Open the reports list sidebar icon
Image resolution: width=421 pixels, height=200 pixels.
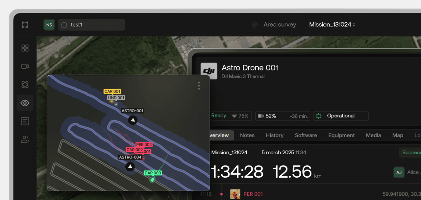[25, 121]
